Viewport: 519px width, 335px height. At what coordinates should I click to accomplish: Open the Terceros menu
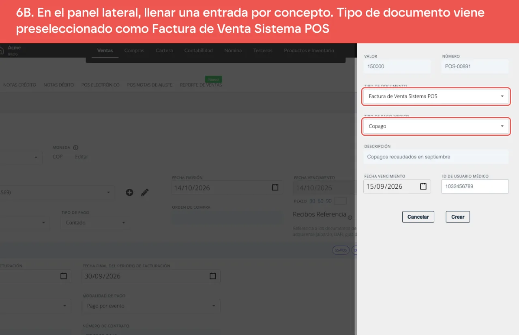tap(263, 51)
